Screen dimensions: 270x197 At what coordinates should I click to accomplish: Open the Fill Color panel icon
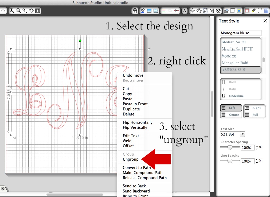143,11
